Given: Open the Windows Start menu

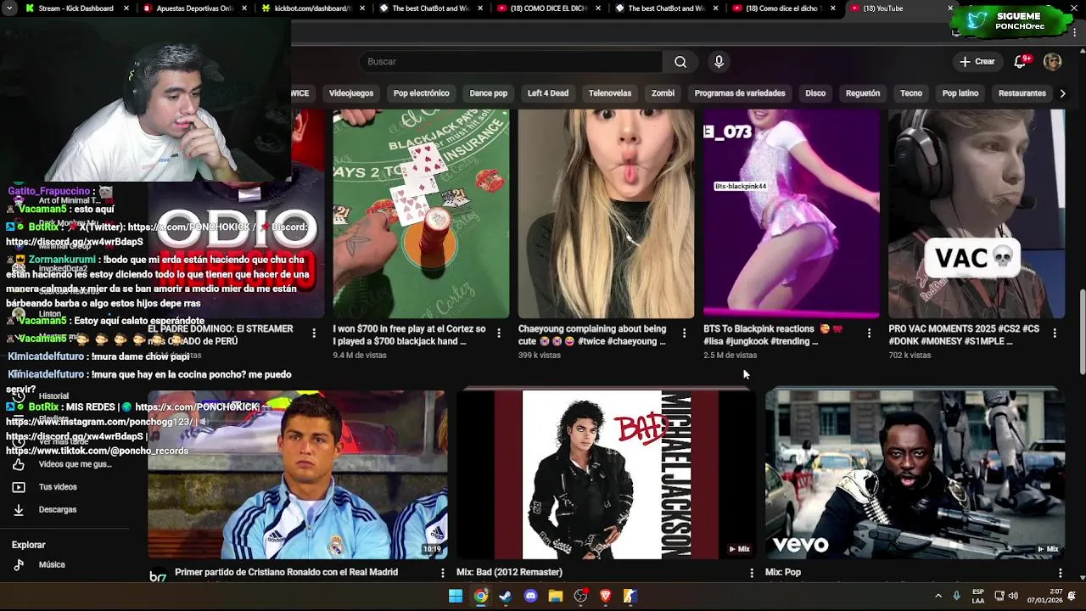Looking at the screenshot, I should 456,596.
